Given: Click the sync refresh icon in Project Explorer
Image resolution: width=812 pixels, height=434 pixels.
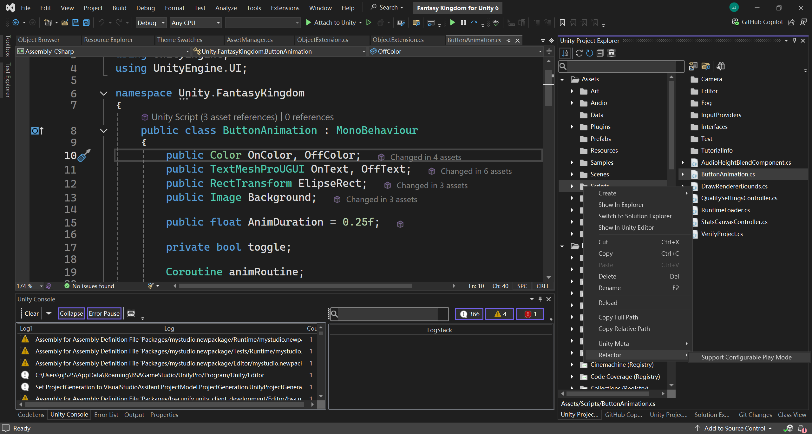Looking at the screenshot, I should click(579, 53).
